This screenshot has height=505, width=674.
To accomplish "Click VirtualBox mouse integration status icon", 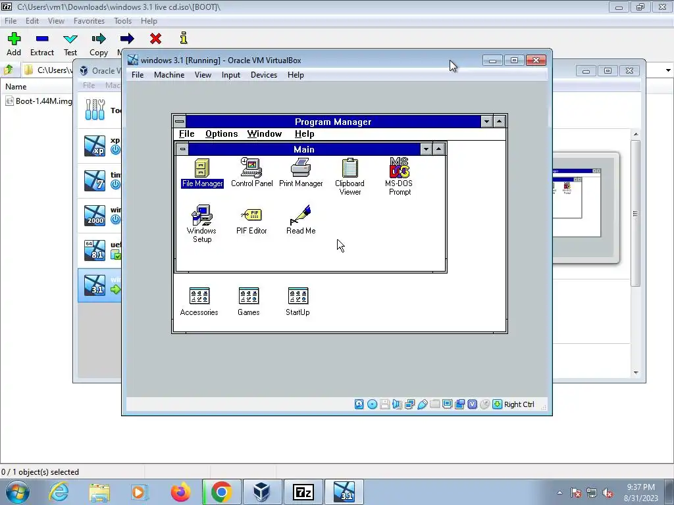I will coord(484,404).
